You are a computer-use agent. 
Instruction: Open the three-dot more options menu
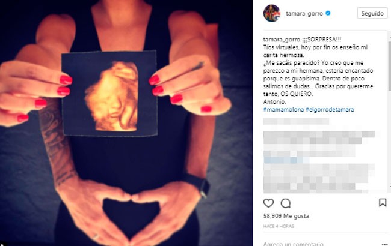click(384, 244)
